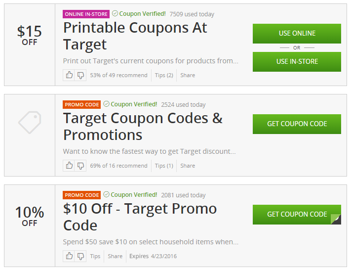Image resolution: width=351 pixels, height=271 pixels.
Task: Thumbs down the Printable Coupons At Target offer
Action: point(80,75)
